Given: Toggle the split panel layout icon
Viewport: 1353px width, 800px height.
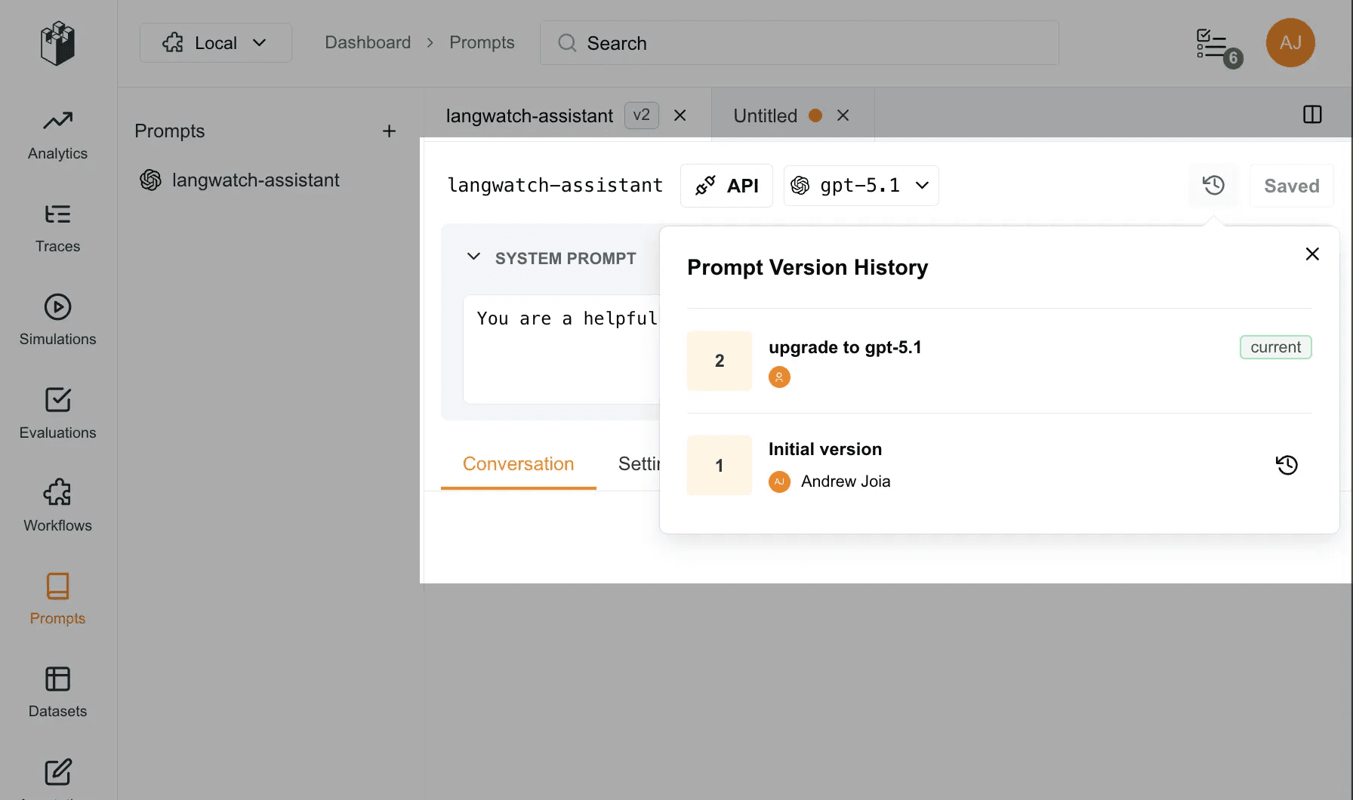Looking at the screenshot, I should pos(1312,115).
